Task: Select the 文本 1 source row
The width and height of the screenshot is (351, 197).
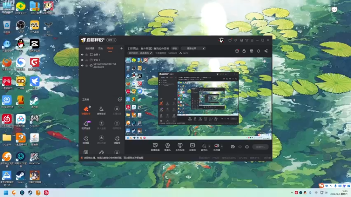Action: pos(102,60)
